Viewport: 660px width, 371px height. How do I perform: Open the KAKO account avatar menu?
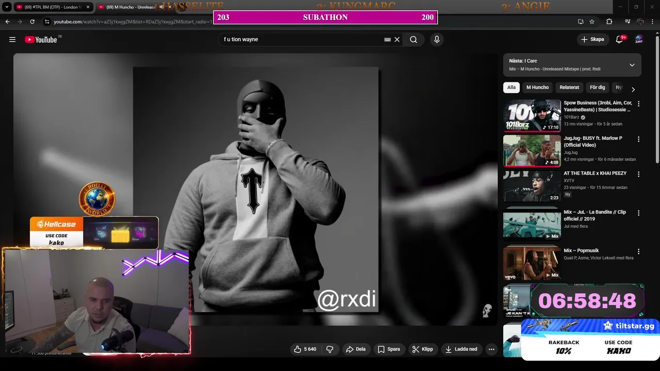click(639, 40)
